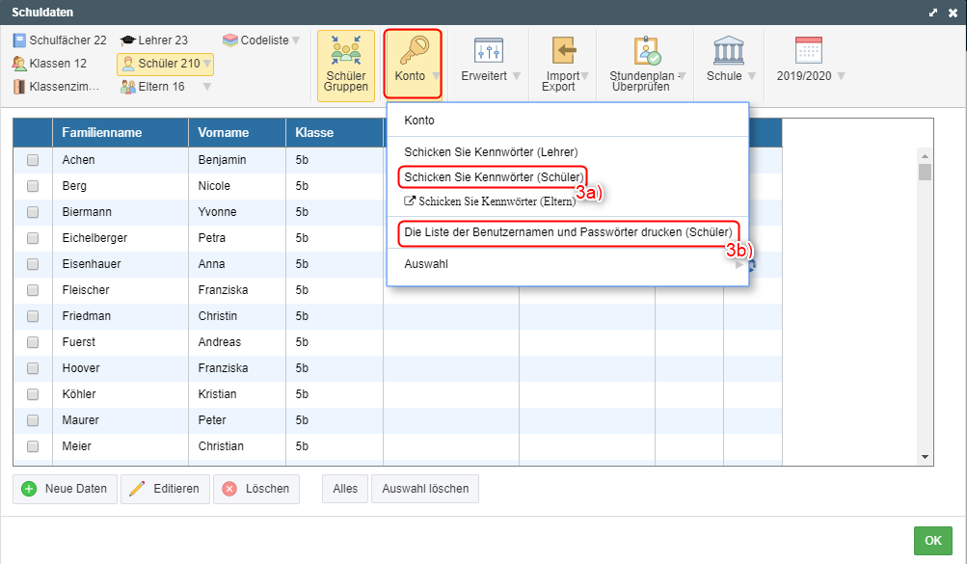Open the Eltern 16 dropdown arrow

pyautogui.click(x=205, y=87)
